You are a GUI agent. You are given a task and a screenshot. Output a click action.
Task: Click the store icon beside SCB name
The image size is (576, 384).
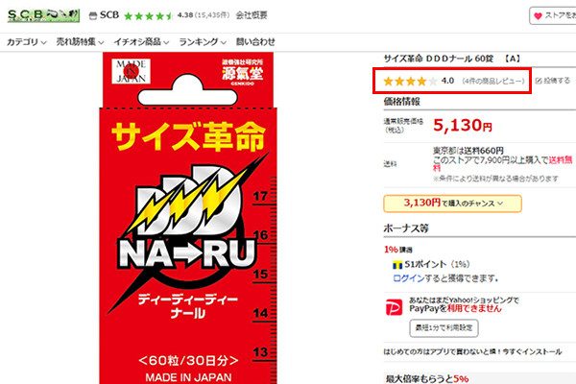tap(93, 15)
